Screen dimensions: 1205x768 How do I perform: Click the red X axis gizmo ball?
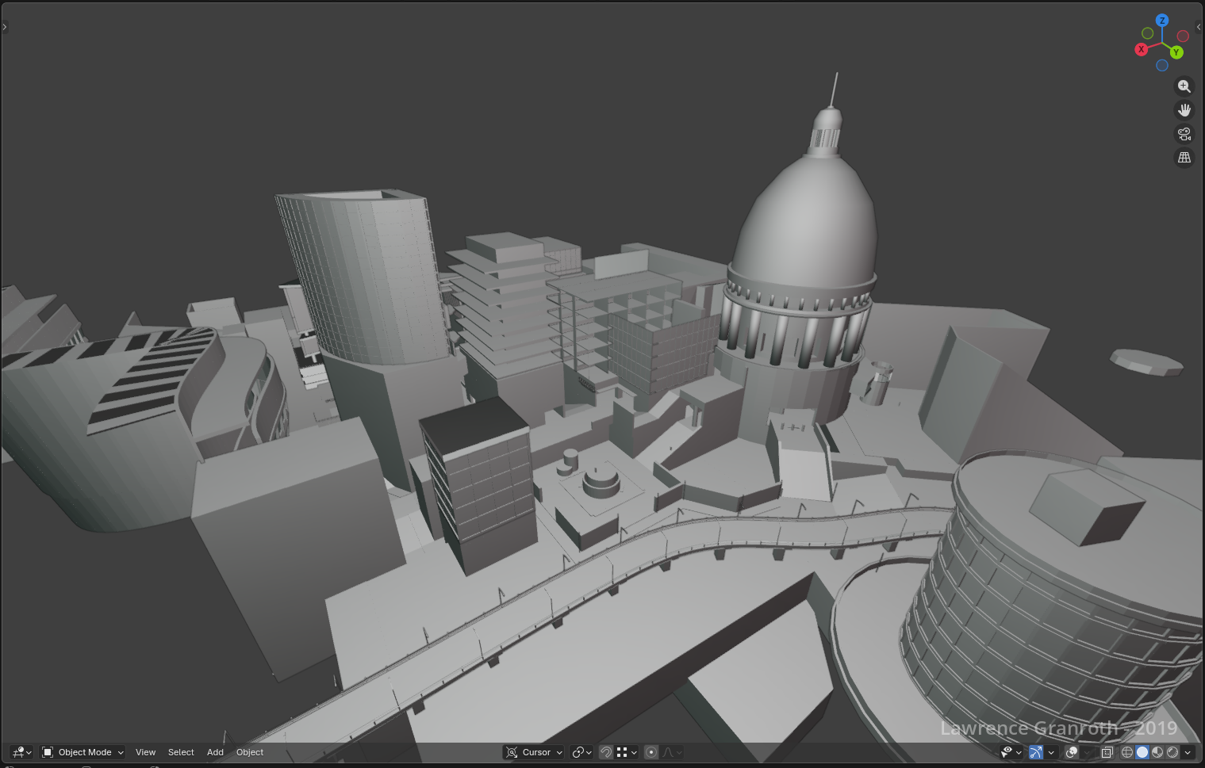click(1141, 49)
